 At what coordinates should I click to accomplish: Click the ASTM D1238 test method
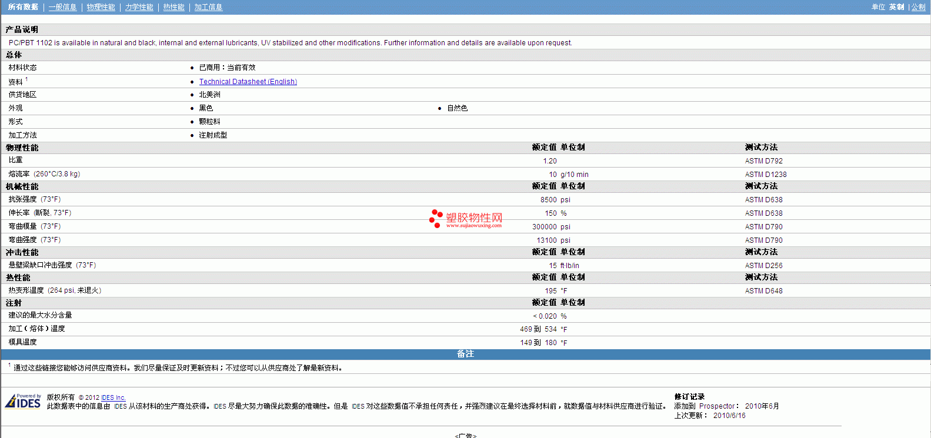pos(765,175)
